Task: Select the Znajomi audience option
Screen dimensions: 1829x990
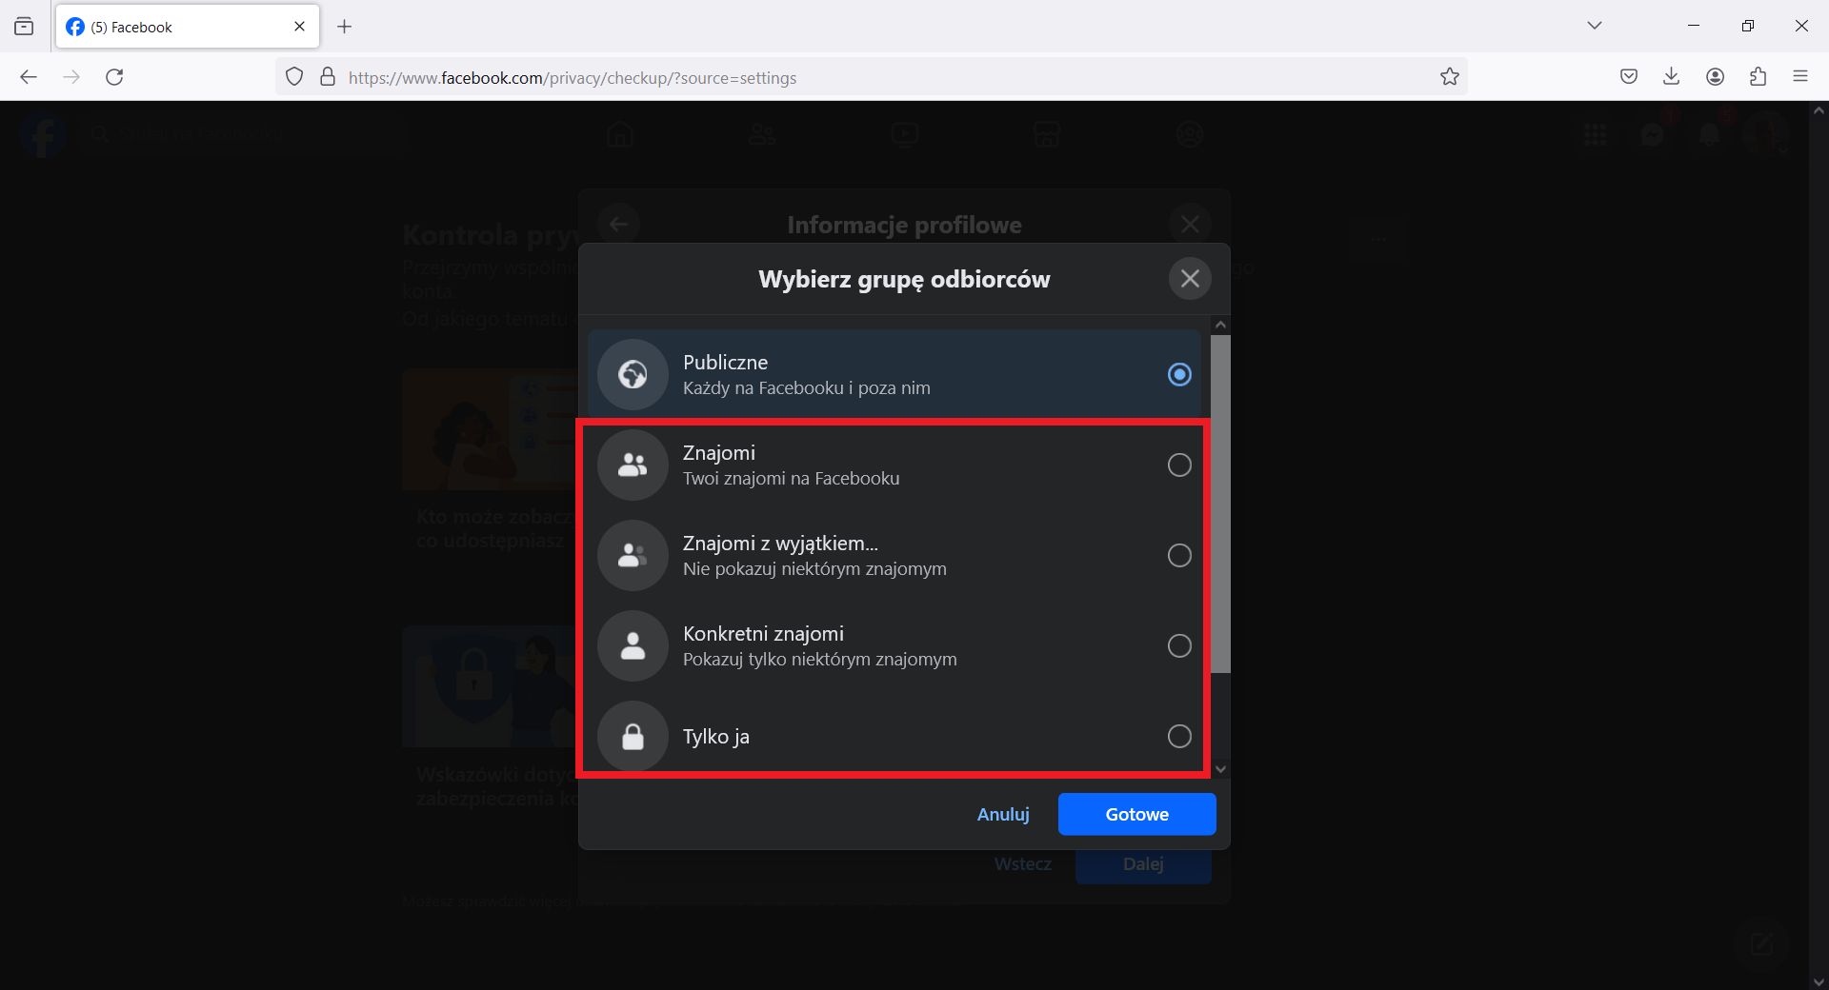Action: click(x=1179, y=465)
